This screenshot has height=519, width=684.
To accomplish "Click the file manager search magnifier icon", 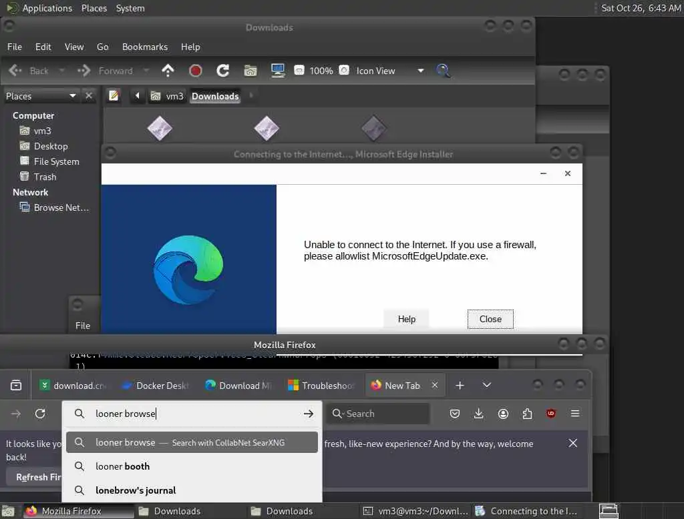I will pyautogui.click(x=443, y=71).
